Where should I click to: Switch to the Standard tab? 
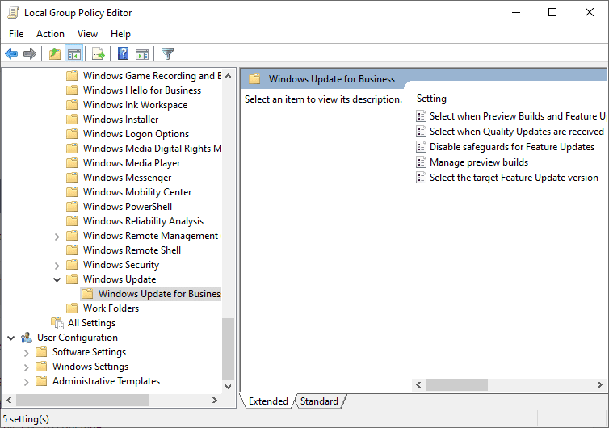pos(319,401)
